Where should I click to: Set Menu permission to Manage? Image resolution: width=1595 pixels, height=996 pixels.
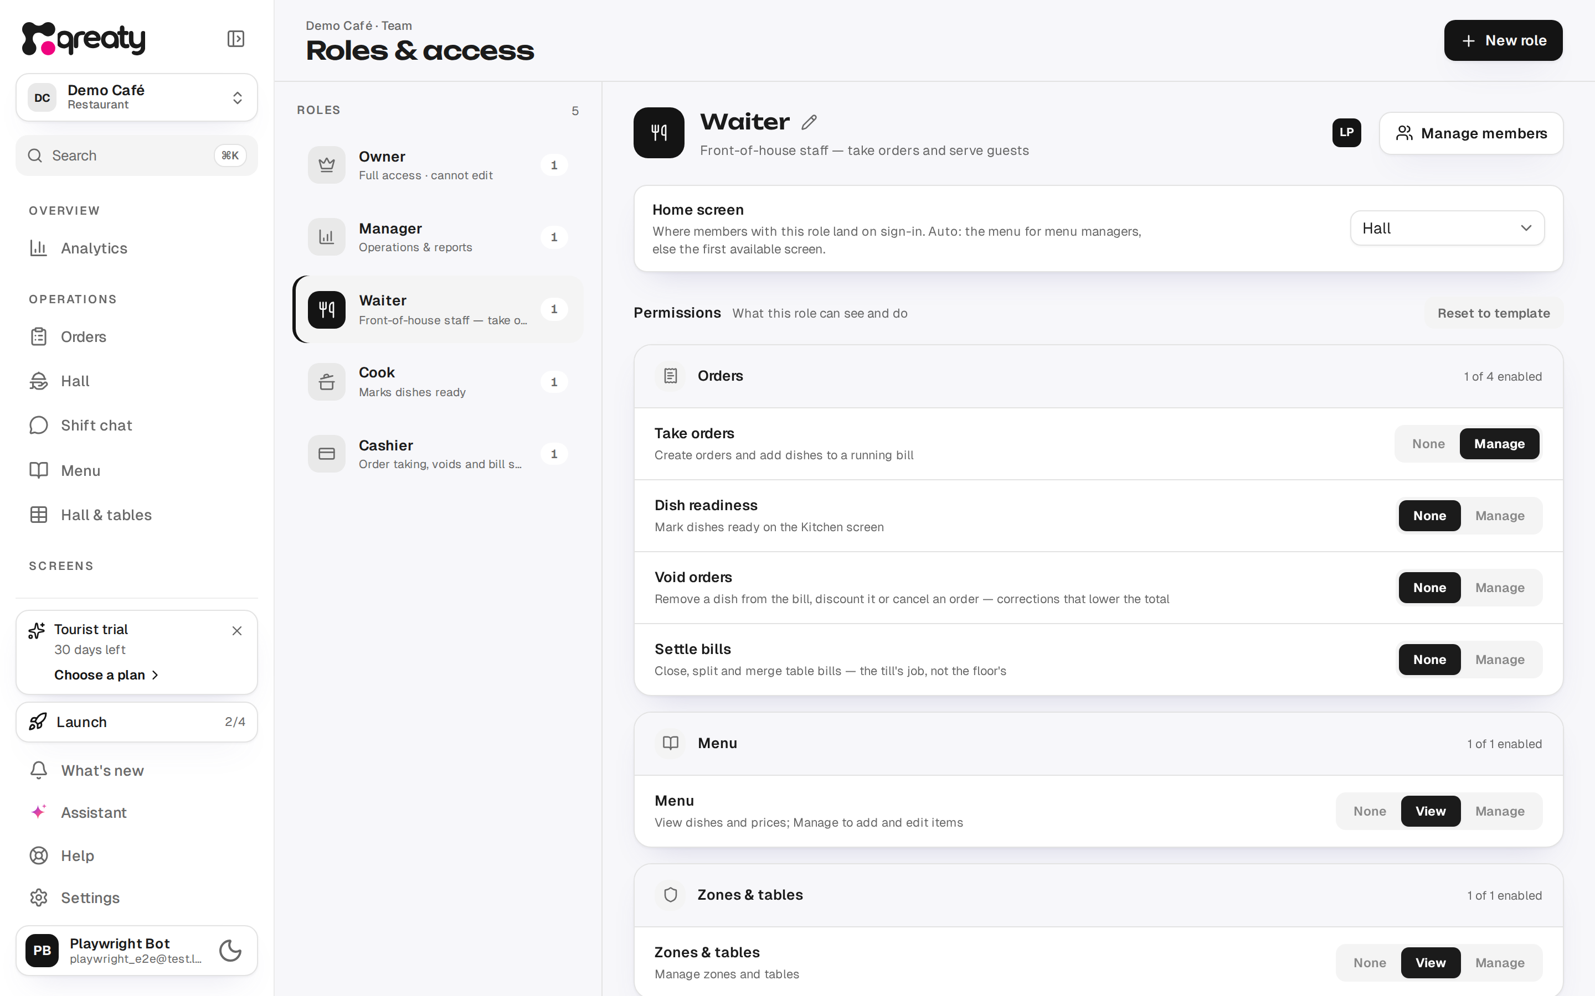coord(1499,811)
